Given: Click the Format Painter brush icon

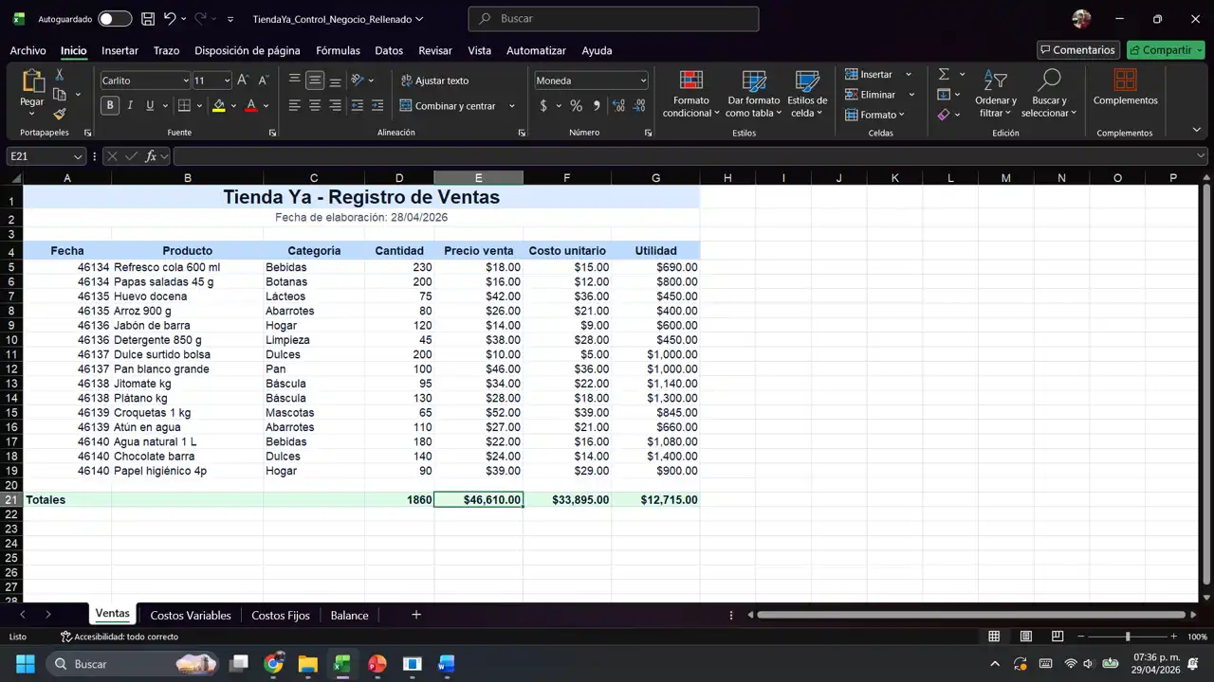Looking at the screenshot, I should coord(59,114).
